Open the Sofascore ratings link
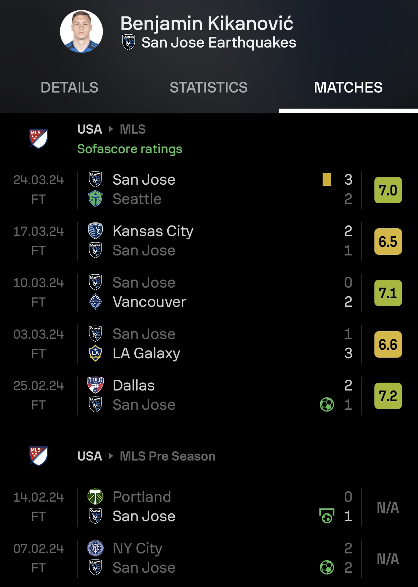Image resolution: width=418 pixels, height=587 pixels. tap(130, 149)
